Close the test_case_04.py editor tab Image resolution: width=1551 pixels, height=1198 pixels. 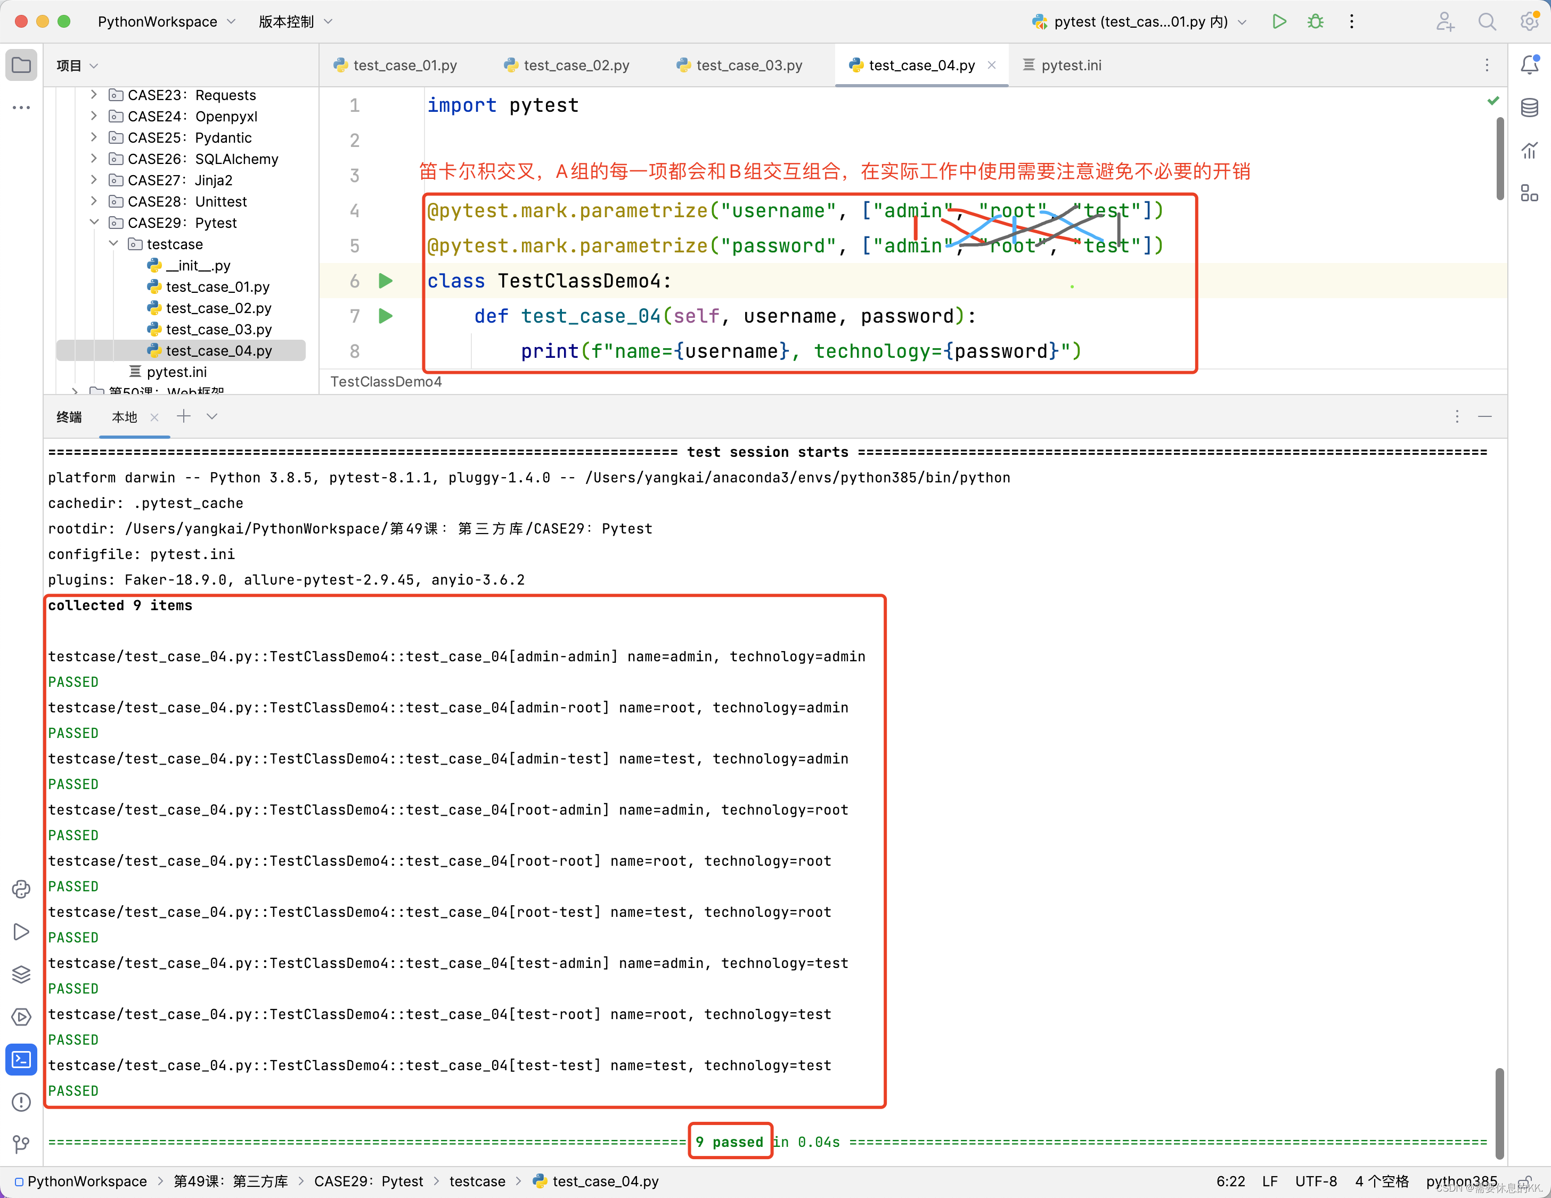point(991,65)
